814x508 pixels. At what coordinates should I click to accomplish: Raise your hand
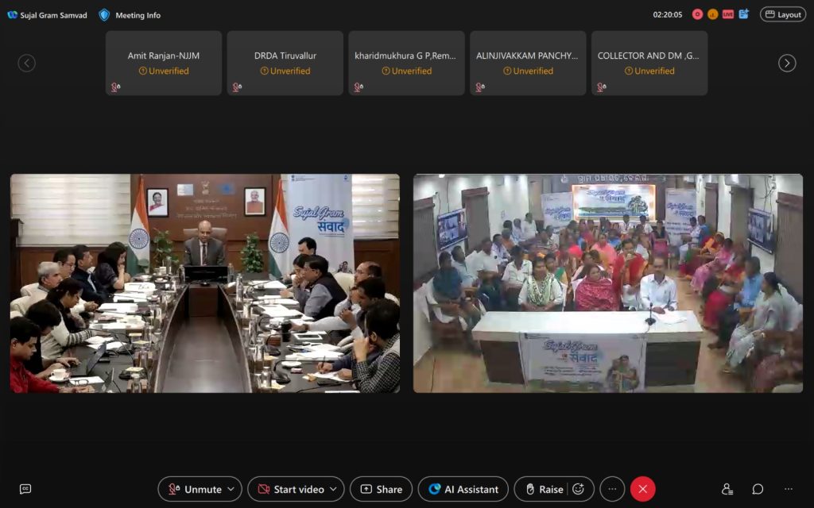pos(542,489)
